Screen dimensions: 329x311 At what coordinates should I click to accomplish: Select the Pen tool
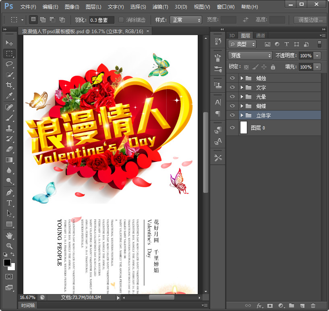9,192
